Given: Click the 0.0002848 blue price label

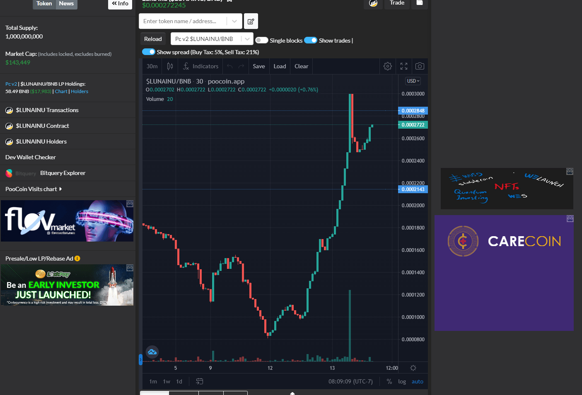Looking at the screenshot, I should coord(413,110).
